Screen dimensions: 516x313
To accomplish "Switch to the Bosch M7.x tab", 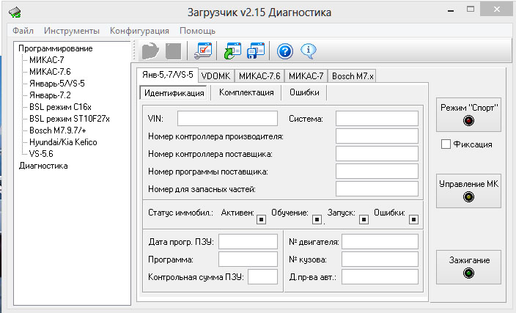I will [353, 76].
